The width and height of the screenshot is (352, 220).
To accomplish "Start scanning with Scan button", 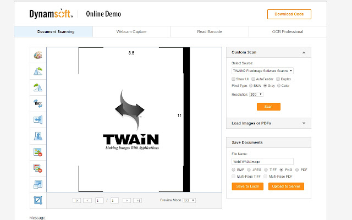I will click(x=268, y=107).
